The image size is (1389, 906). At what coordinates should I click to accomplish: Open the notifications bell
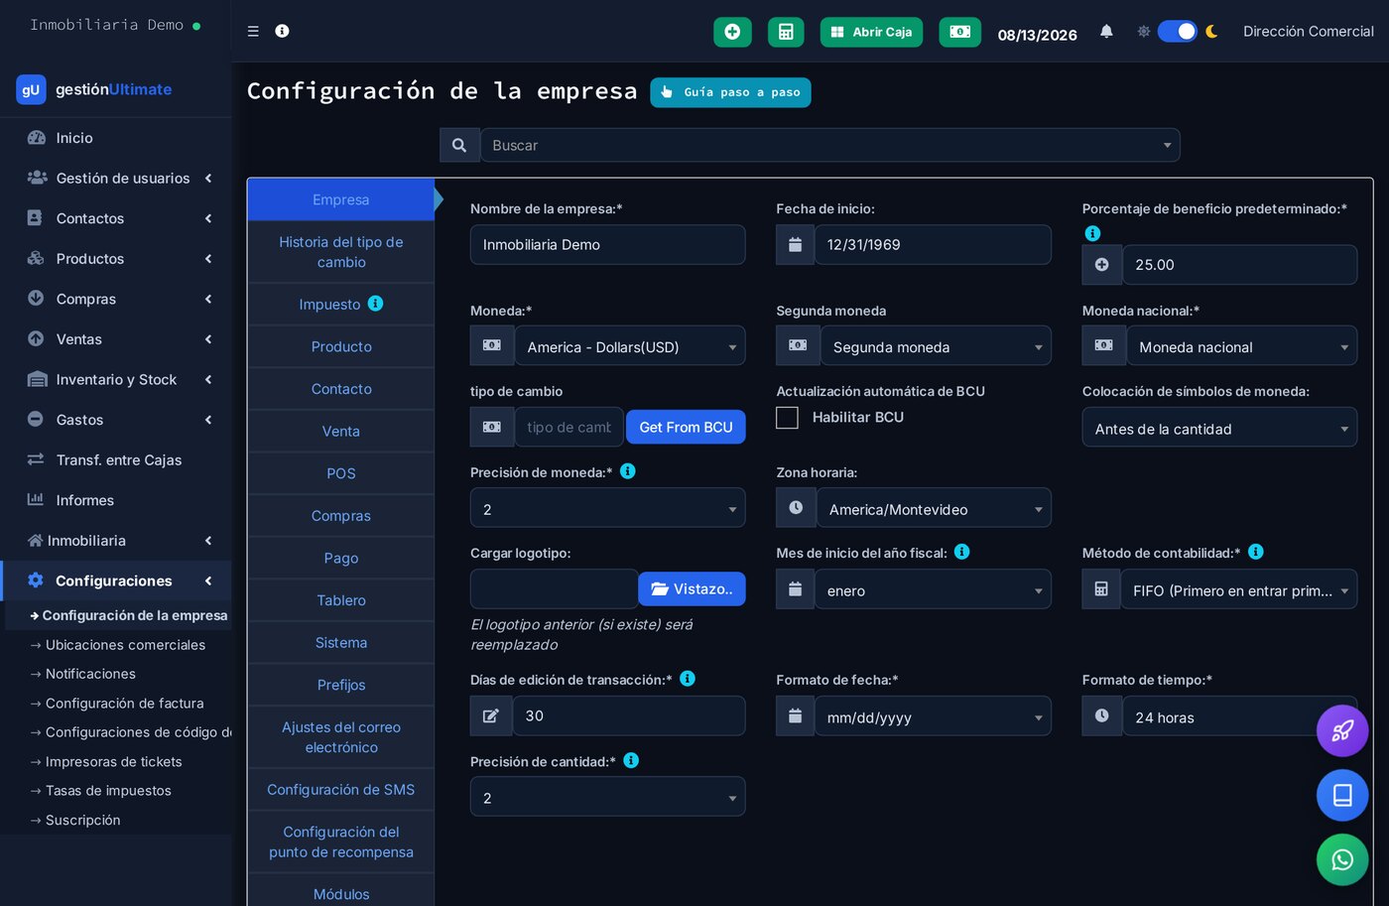1106,32
